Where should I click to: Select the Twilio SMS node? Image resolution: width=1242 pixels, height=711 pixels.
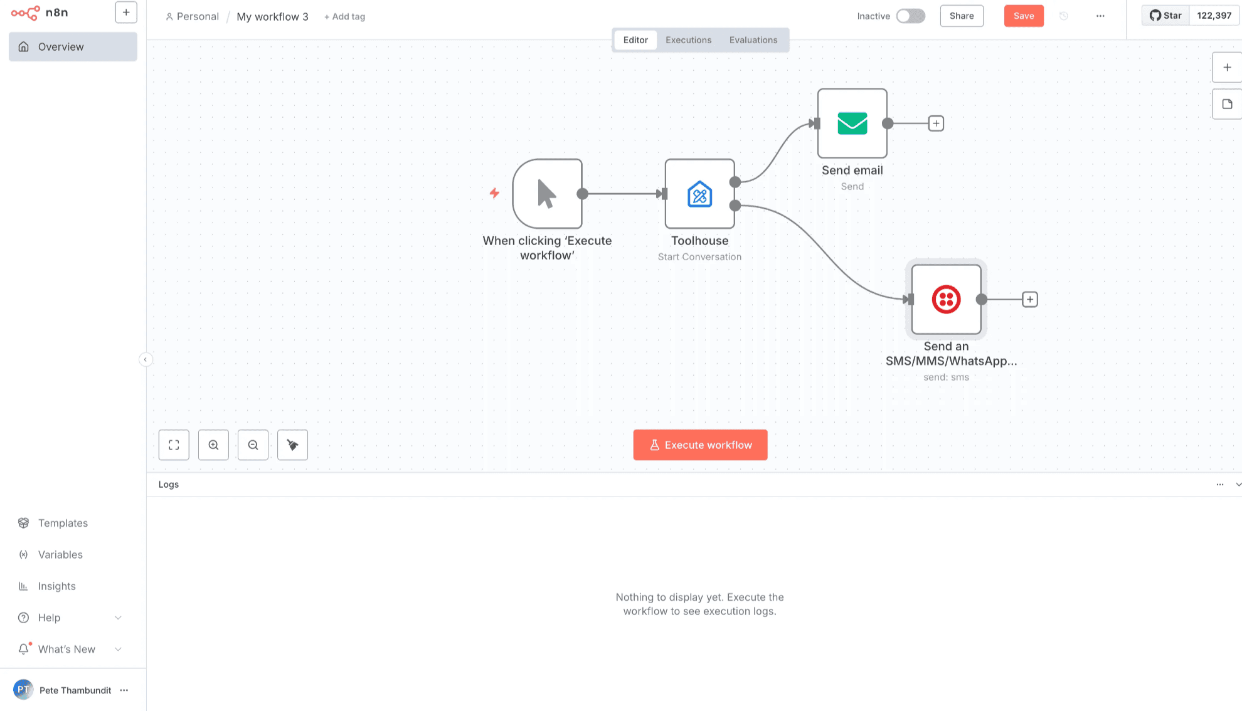[x=946, y=300]
